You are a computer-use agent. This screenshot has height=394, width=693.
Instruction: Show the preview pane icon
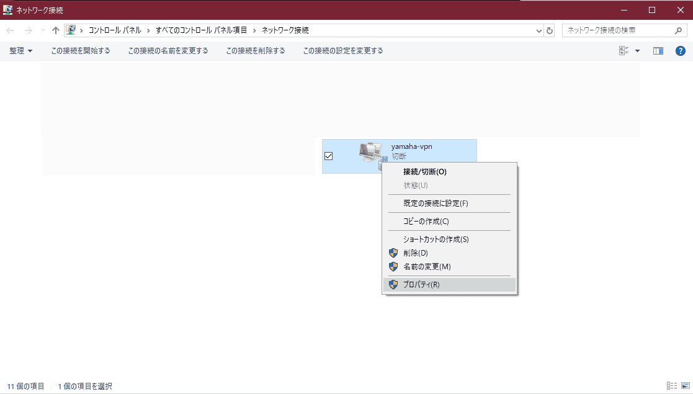pos(658,51)
